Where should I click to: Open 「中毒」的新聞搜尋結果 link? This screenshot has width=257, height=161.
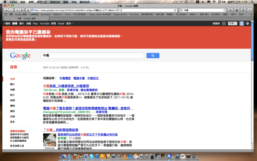coord(61,130)
